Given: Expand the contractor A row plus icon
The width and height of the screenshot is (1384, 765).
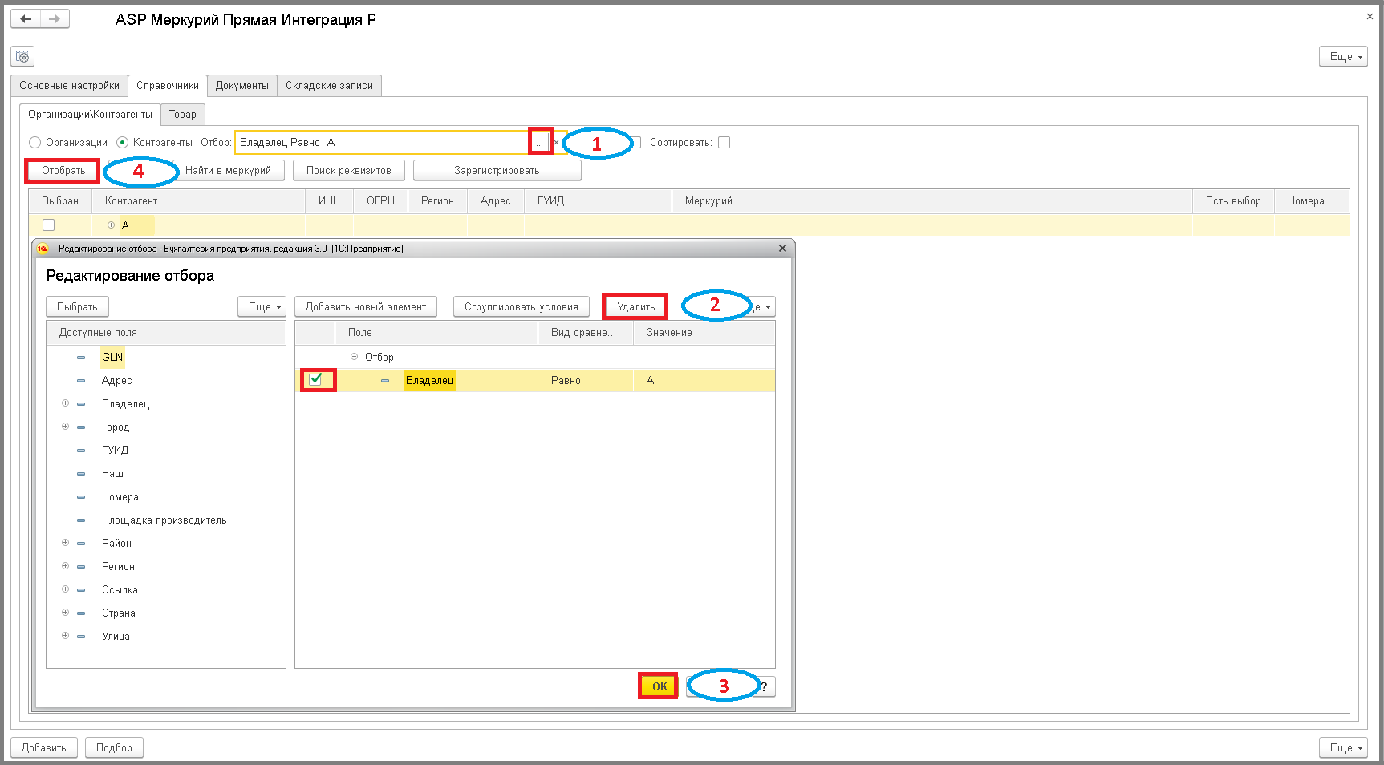Looking at the screenshot, I should 111,225.
